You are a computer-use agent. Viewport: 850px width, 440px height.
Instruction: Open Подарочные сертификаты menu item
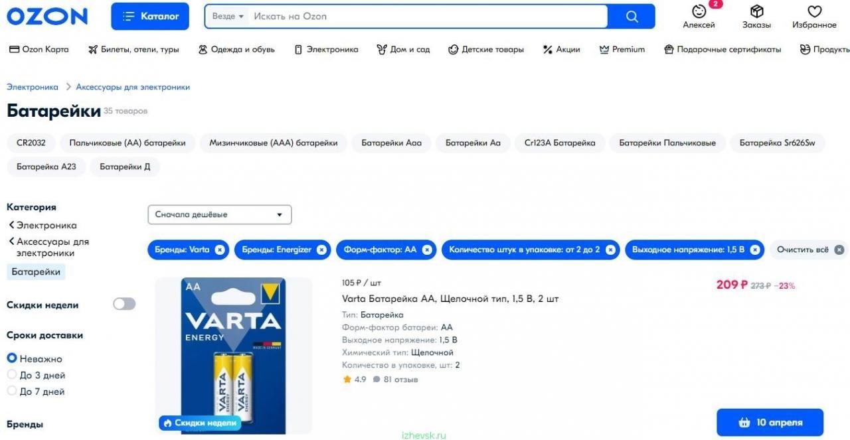click(722, 49)
